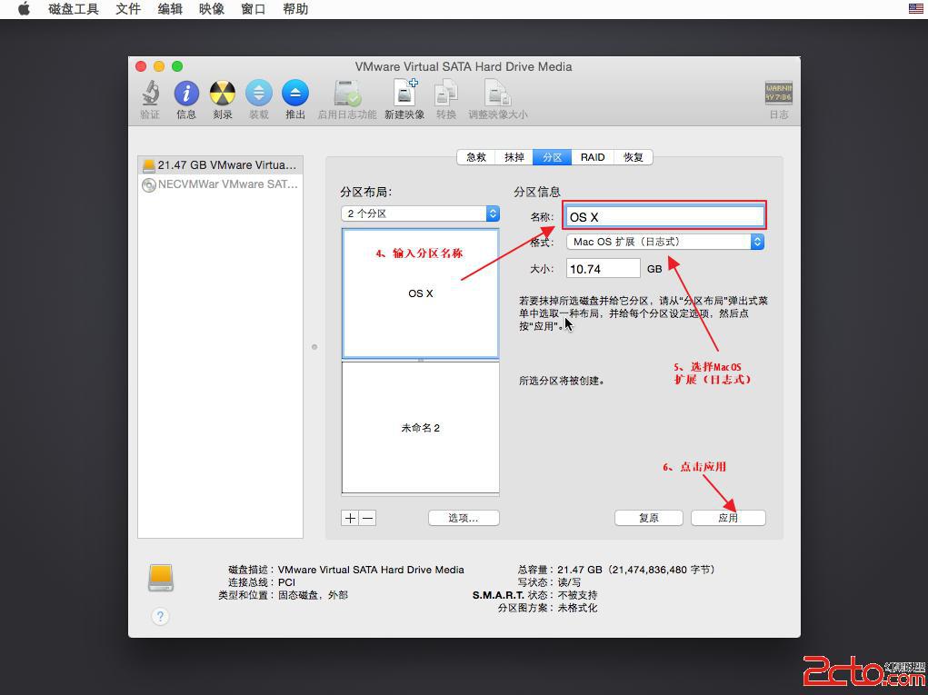Open the Log (日志) icon
This screenshot has width=928, height=695.
[778, 94]
